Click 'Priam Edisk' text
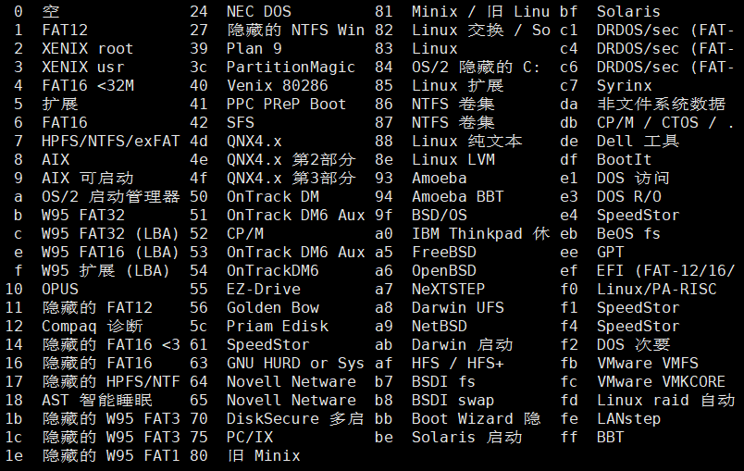The image size is (744, 471). tap(277, 326)
